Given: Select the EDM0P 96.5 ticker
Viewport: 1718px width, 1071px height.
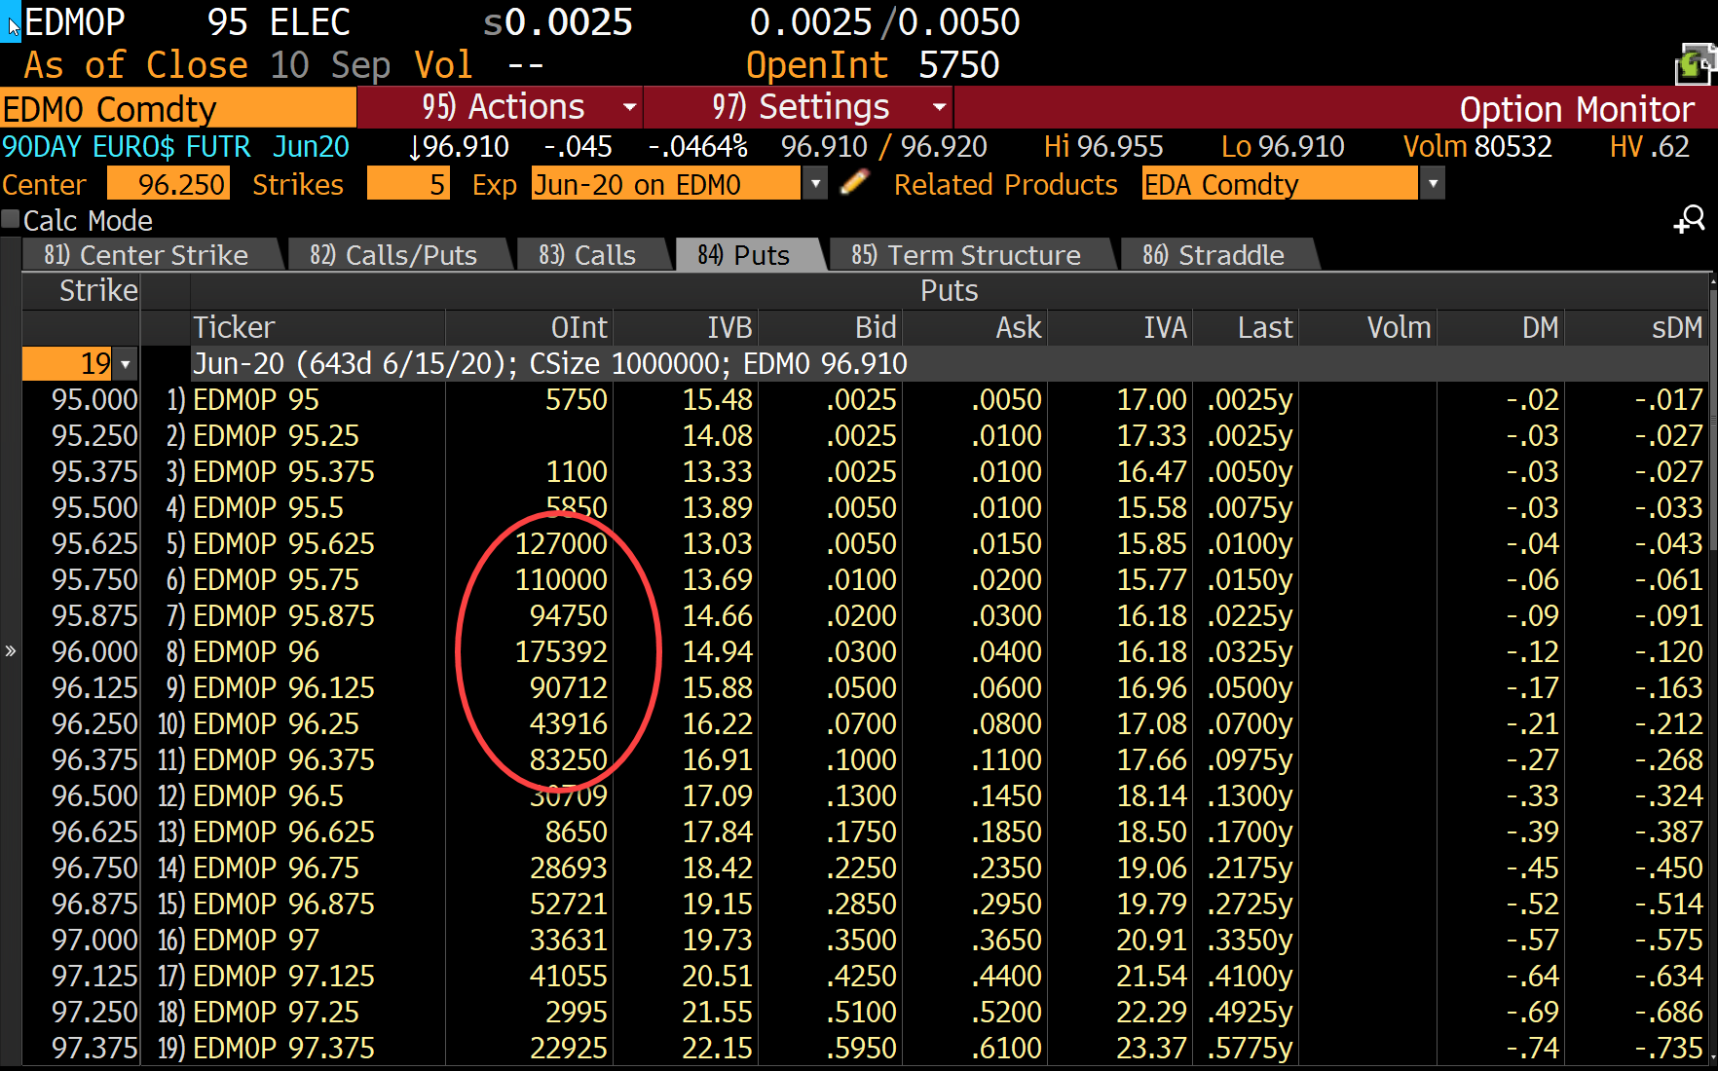Looking at the screenshot, I should [x=268, y=796].
